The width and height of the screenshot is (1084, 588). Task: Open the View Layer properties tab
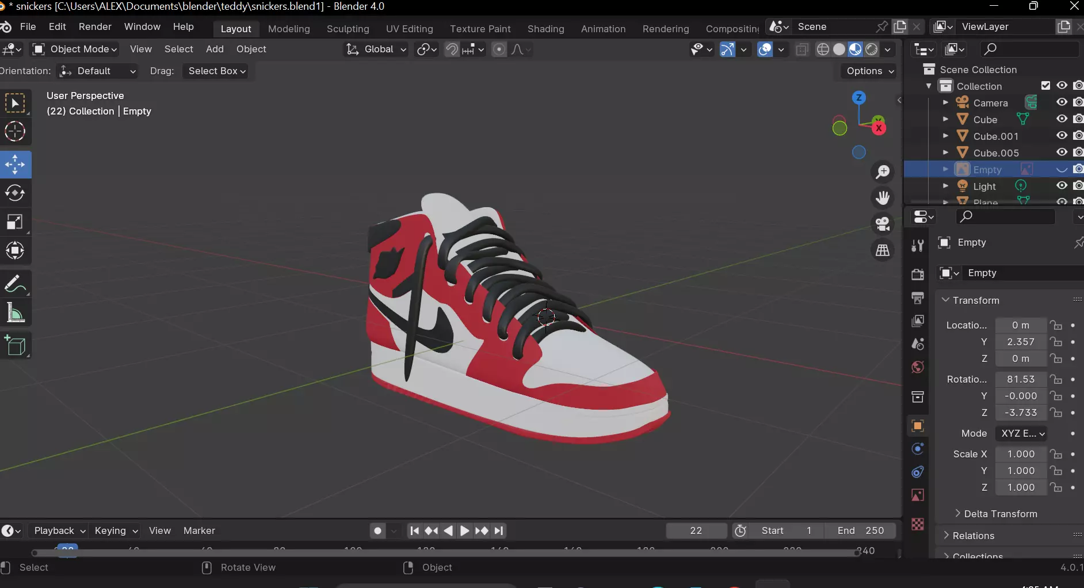pos(918,320)
